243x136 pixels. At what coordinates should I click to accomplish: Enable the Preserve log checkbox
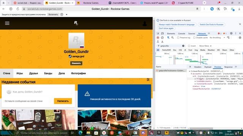(x=178, y=38)
